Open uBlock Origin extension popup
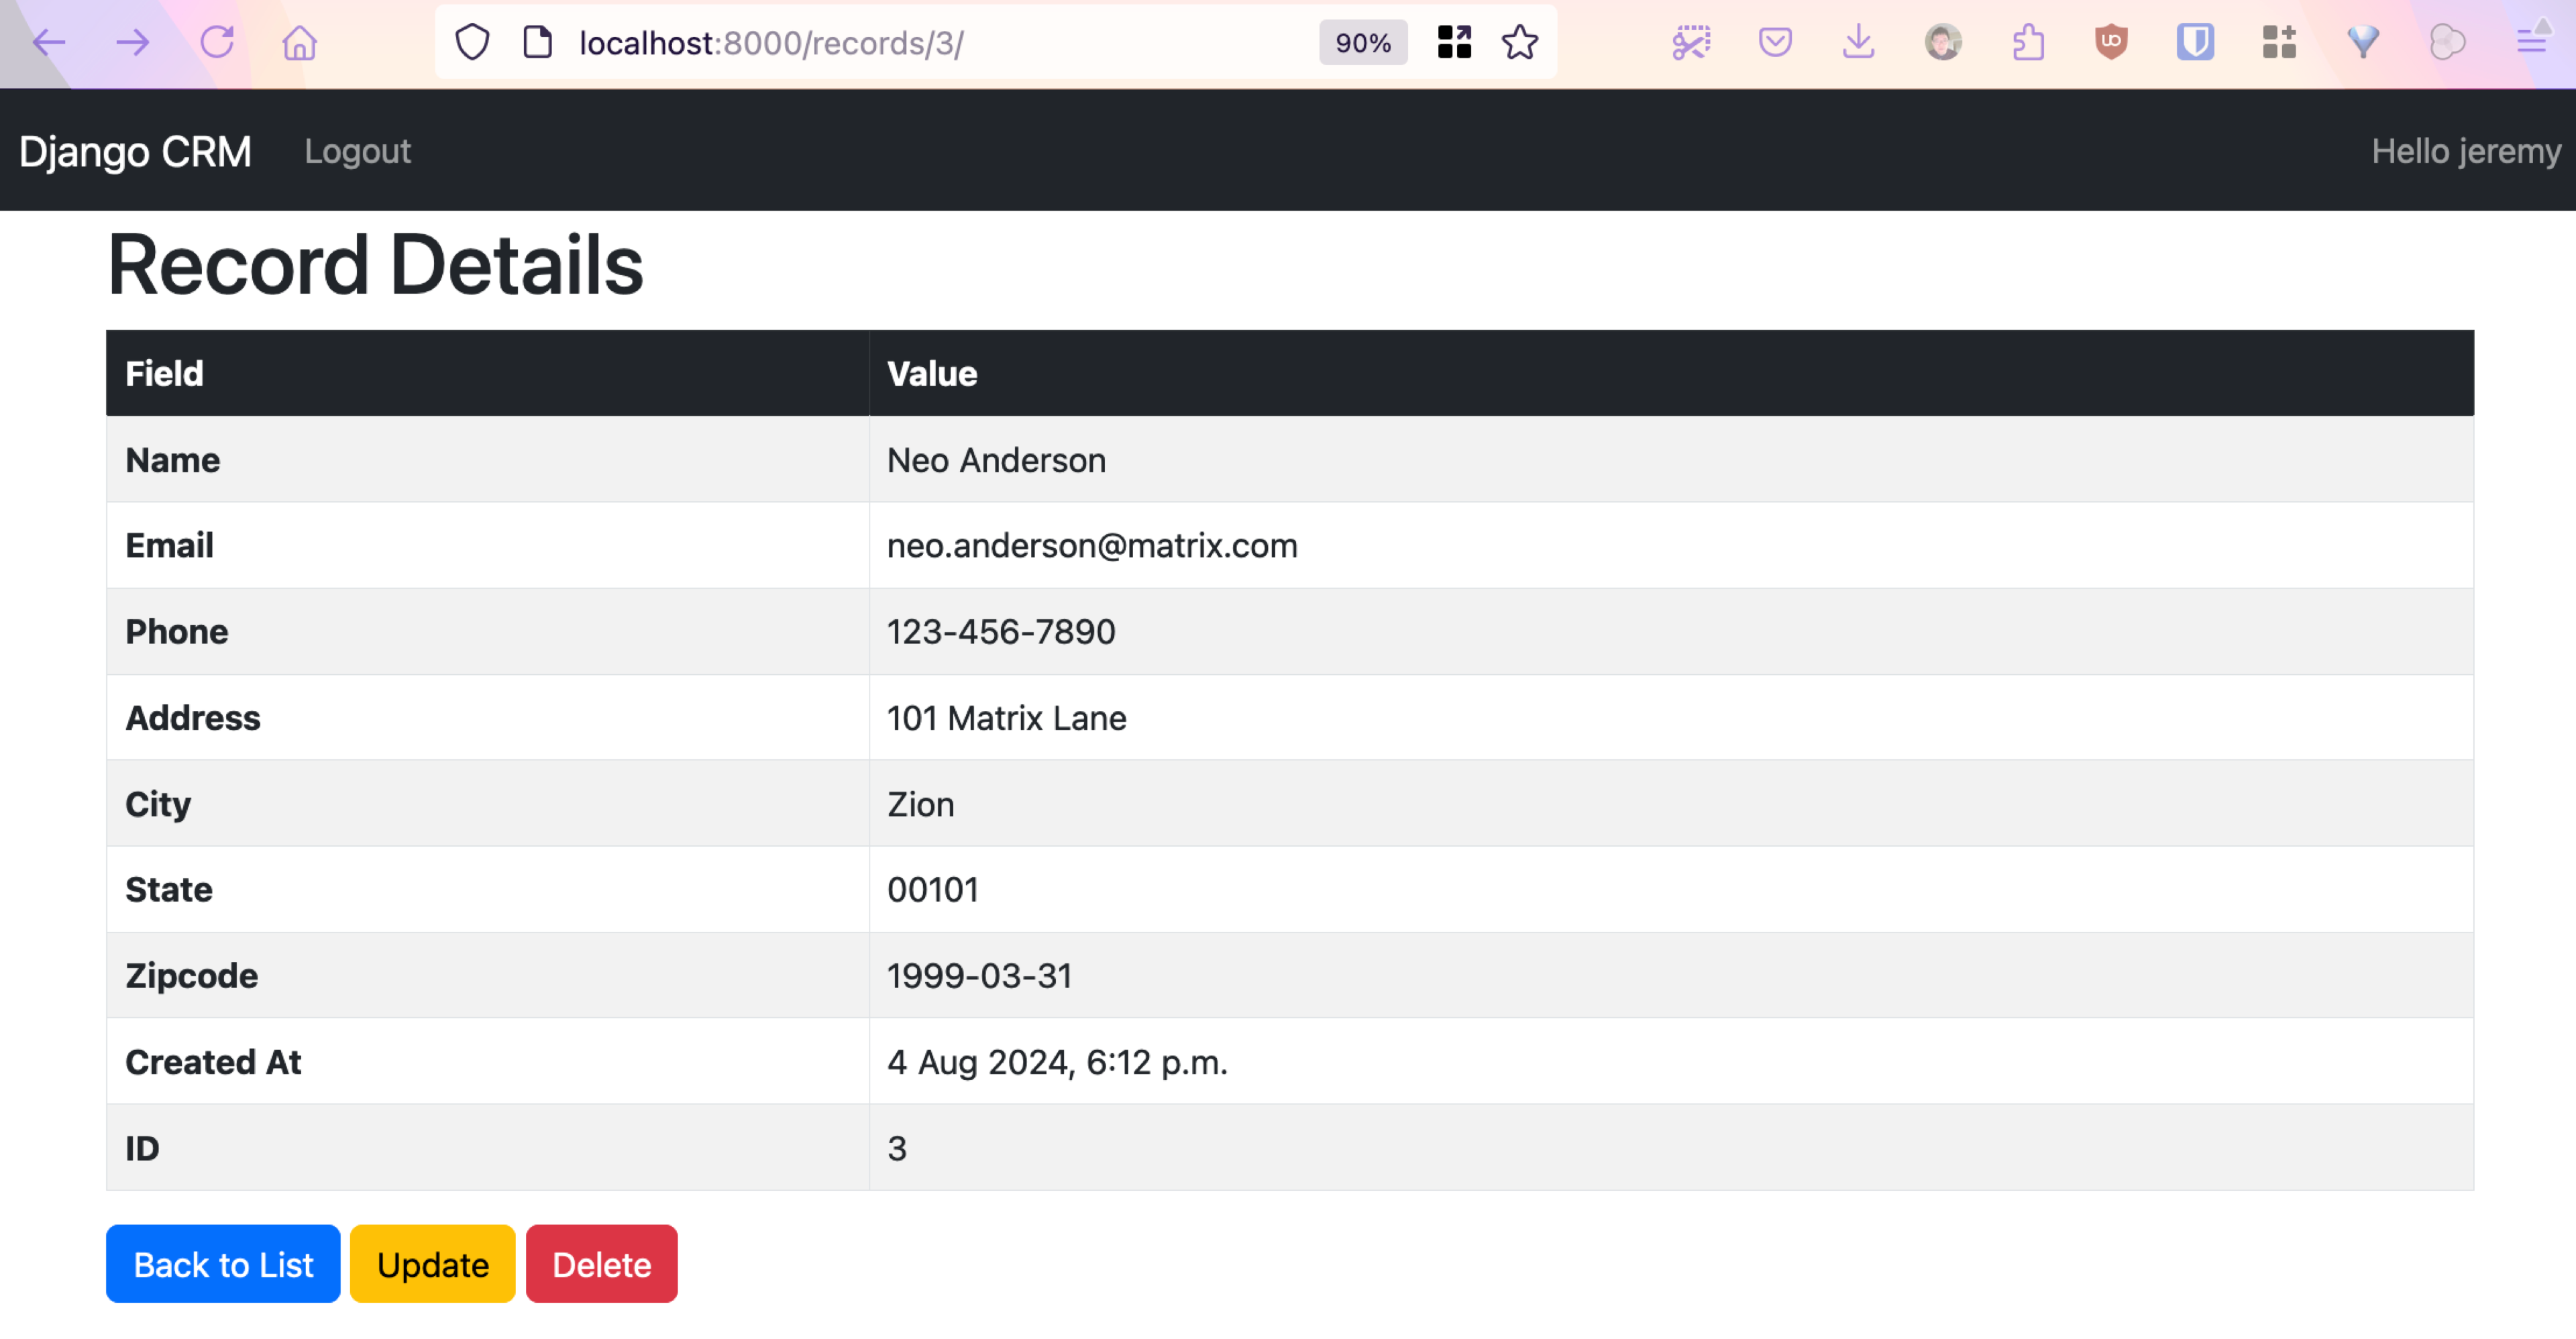 pos(2111,42)
